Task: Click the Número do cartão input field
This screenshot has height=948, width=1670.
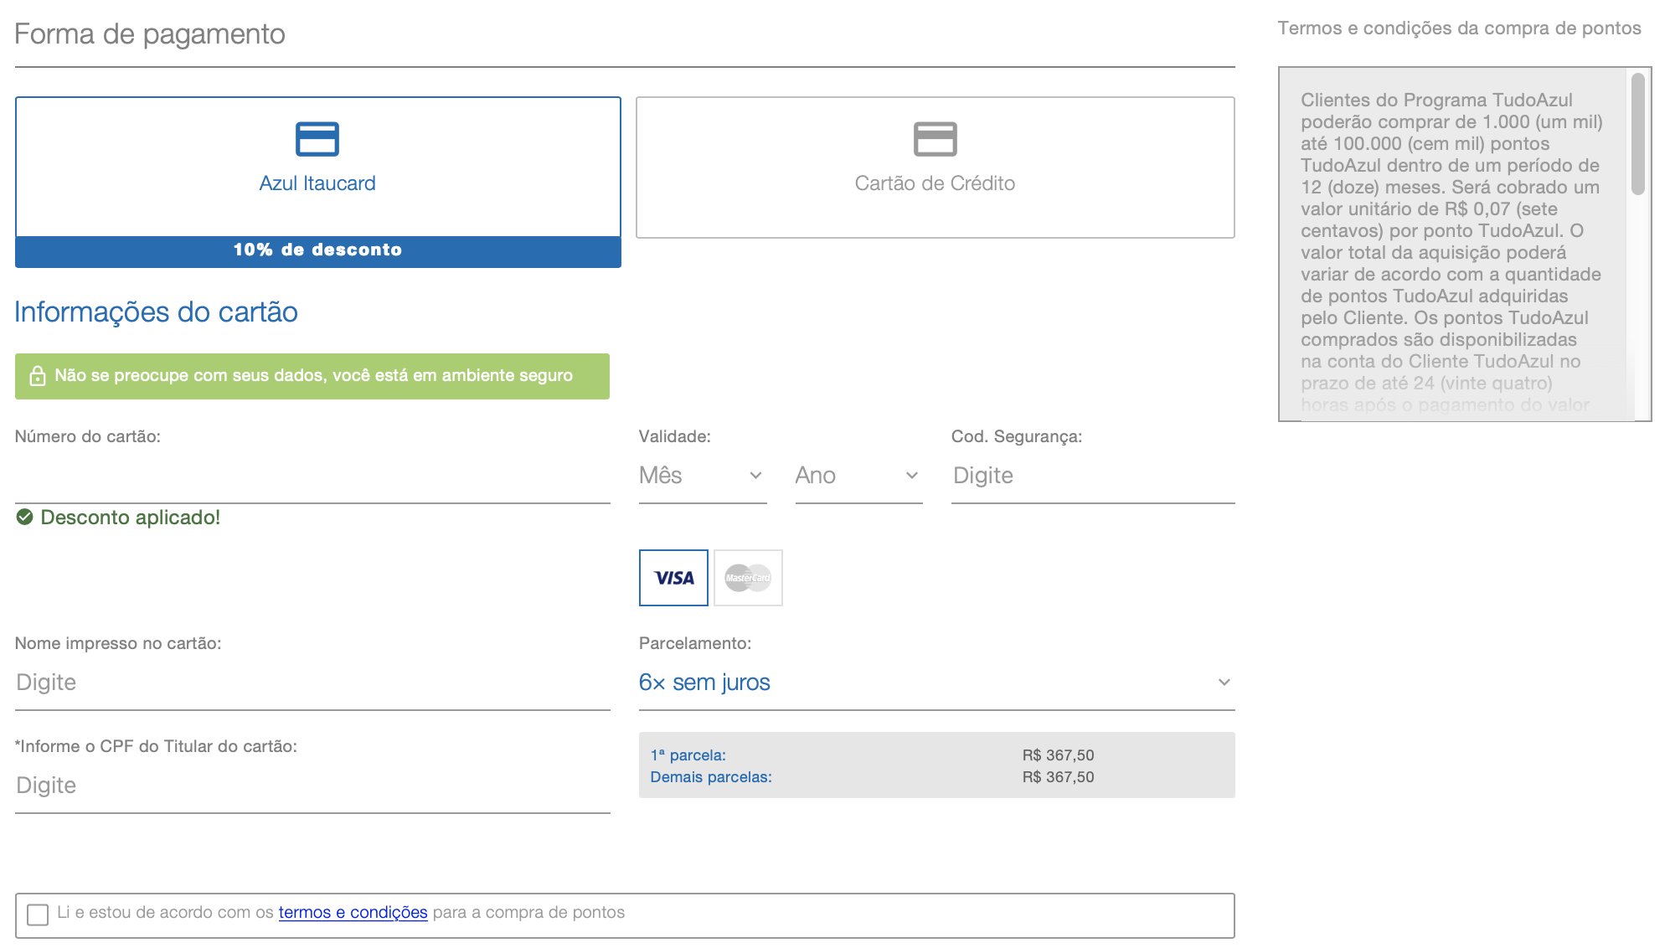Action: point(312,479)
